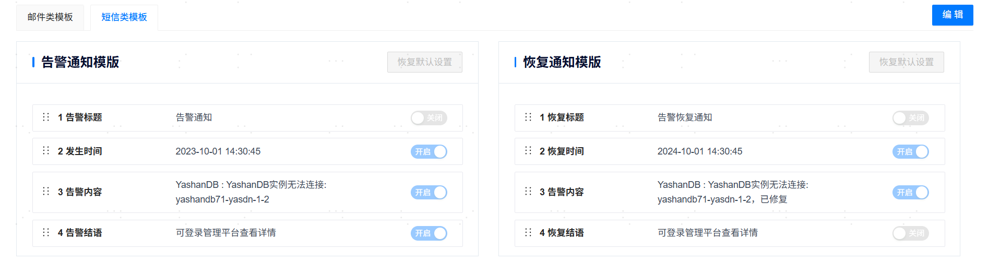
Task: Click 恢复默认设置 in 恢复通知模版 panel
Action: (x=906, y=62)
